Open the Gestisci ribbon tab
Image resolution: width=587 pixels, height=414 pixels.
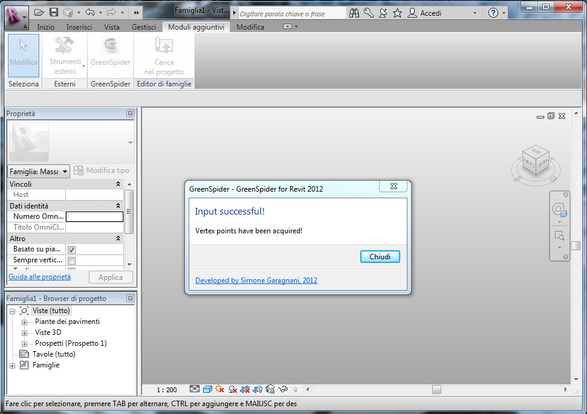144,27
